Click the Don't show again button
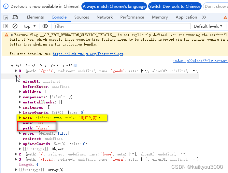228x173 pixels. [216, 7]
